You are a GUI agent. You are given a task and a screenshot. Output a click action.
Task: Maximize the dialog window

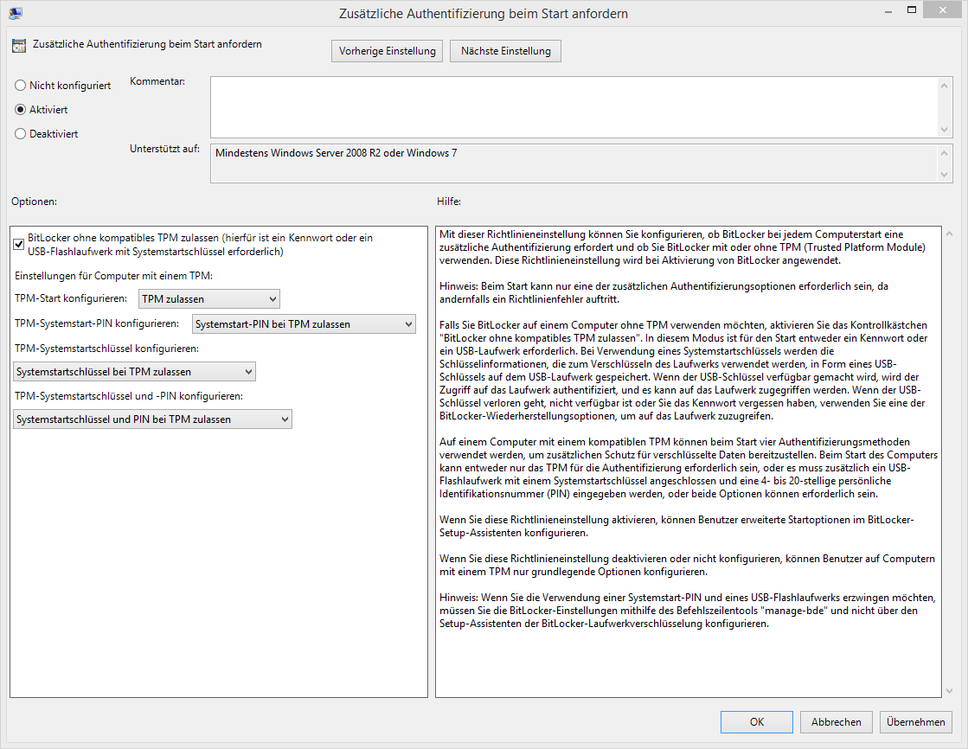[x=911, y=10]
